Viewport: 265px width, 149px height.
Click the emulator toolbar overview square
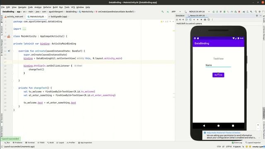(x=201, y=19)
